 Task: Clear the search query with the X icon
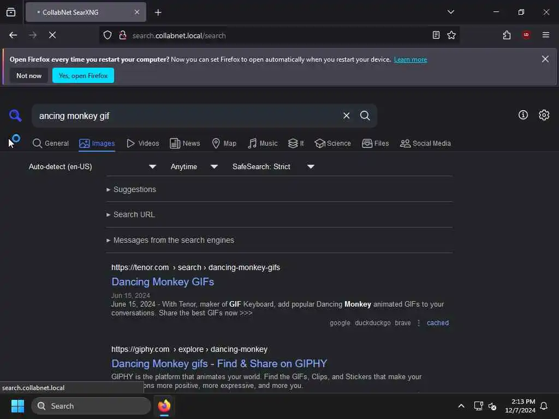pos(346,116)
